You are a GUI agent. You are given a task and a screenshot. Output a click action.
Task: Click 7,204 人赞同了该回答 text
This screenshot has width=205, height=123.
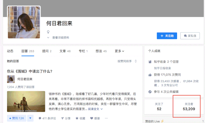coord(21,87)
